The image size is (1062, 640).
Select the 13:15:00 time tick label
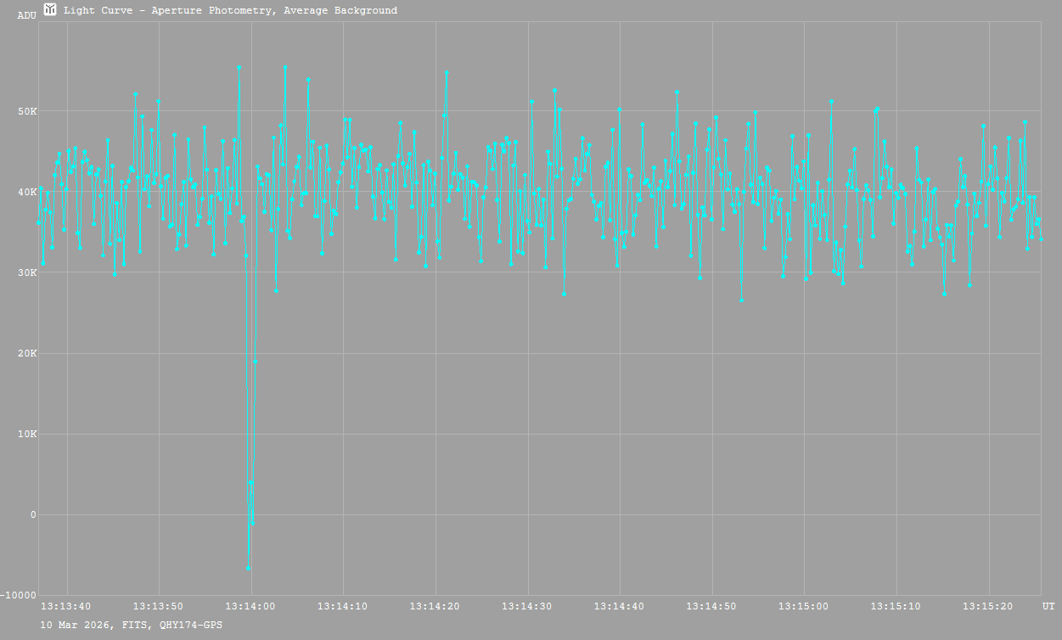(804, 606)
